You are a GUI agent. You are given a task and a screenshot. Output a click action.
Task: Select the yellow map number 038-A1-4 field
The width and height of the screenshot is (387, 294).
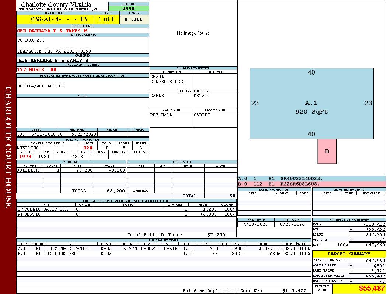tap(55, 19)
